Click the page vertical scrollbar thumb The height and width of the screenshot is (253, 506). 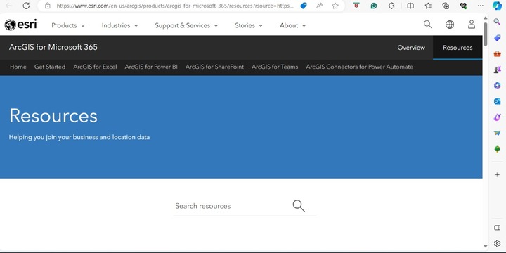pyautogui.click(x=486, y=34)
